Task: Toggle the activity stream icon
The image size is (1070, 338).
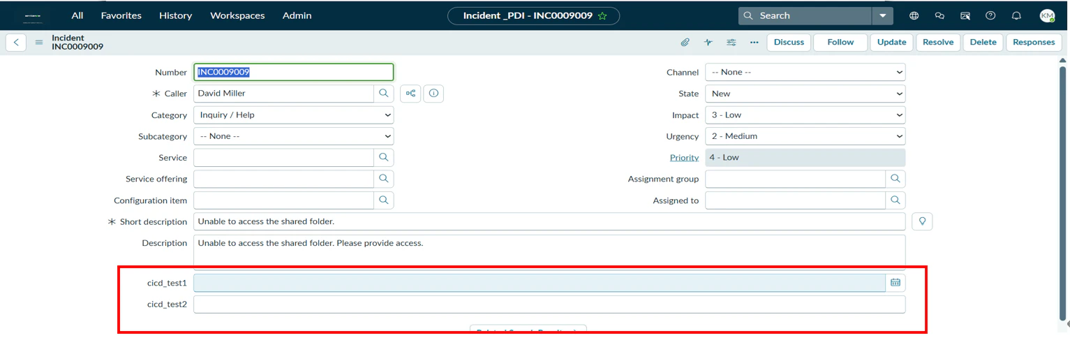Action: click(x=708, y=43)
